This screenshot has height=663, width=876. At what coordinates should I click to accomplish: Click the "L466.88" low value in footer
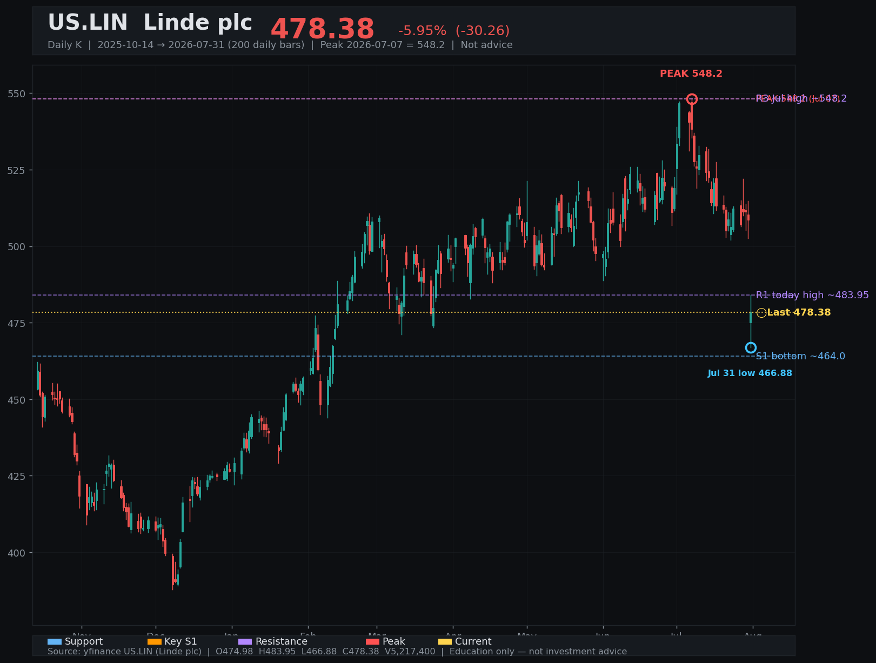(319, 652)
